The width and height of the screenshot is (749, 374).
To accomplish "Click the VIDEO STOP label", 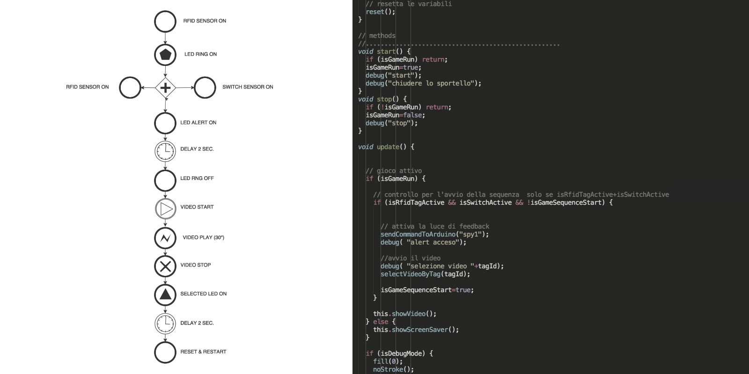I will (x=195, y=265).
